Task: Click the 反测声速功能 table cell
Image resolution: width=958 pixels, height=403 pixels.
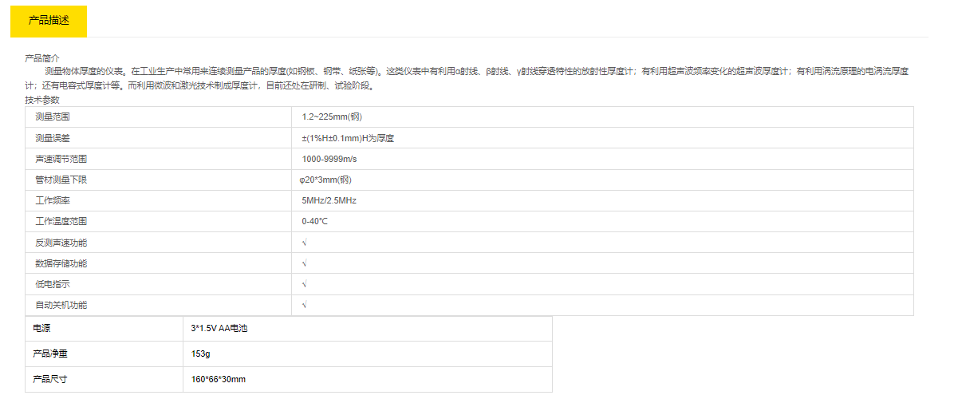Action: pyautogui.click(x=159, y=243)
